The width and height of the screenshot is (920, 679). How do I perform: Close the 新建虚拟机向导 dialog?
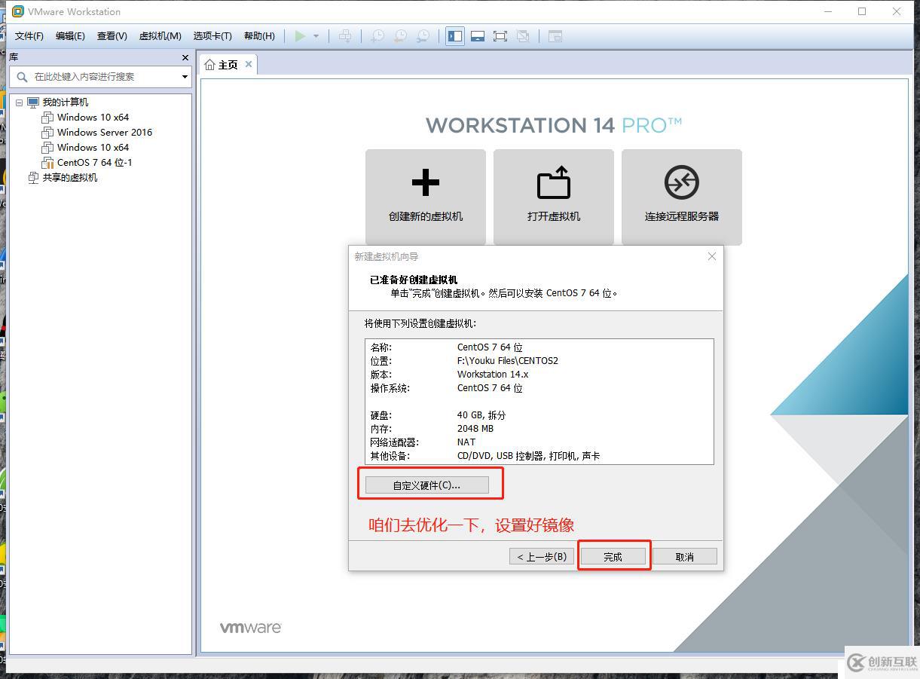point(712,256)
